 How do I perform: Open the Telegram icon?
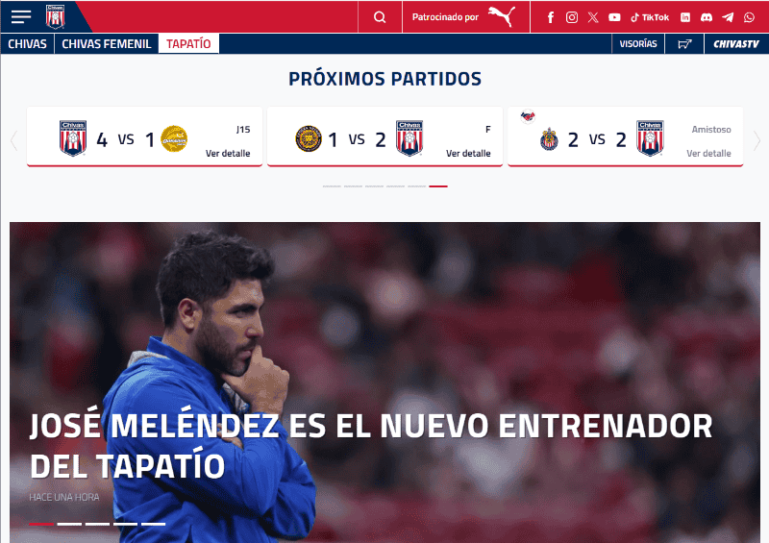tap(728, 17)
